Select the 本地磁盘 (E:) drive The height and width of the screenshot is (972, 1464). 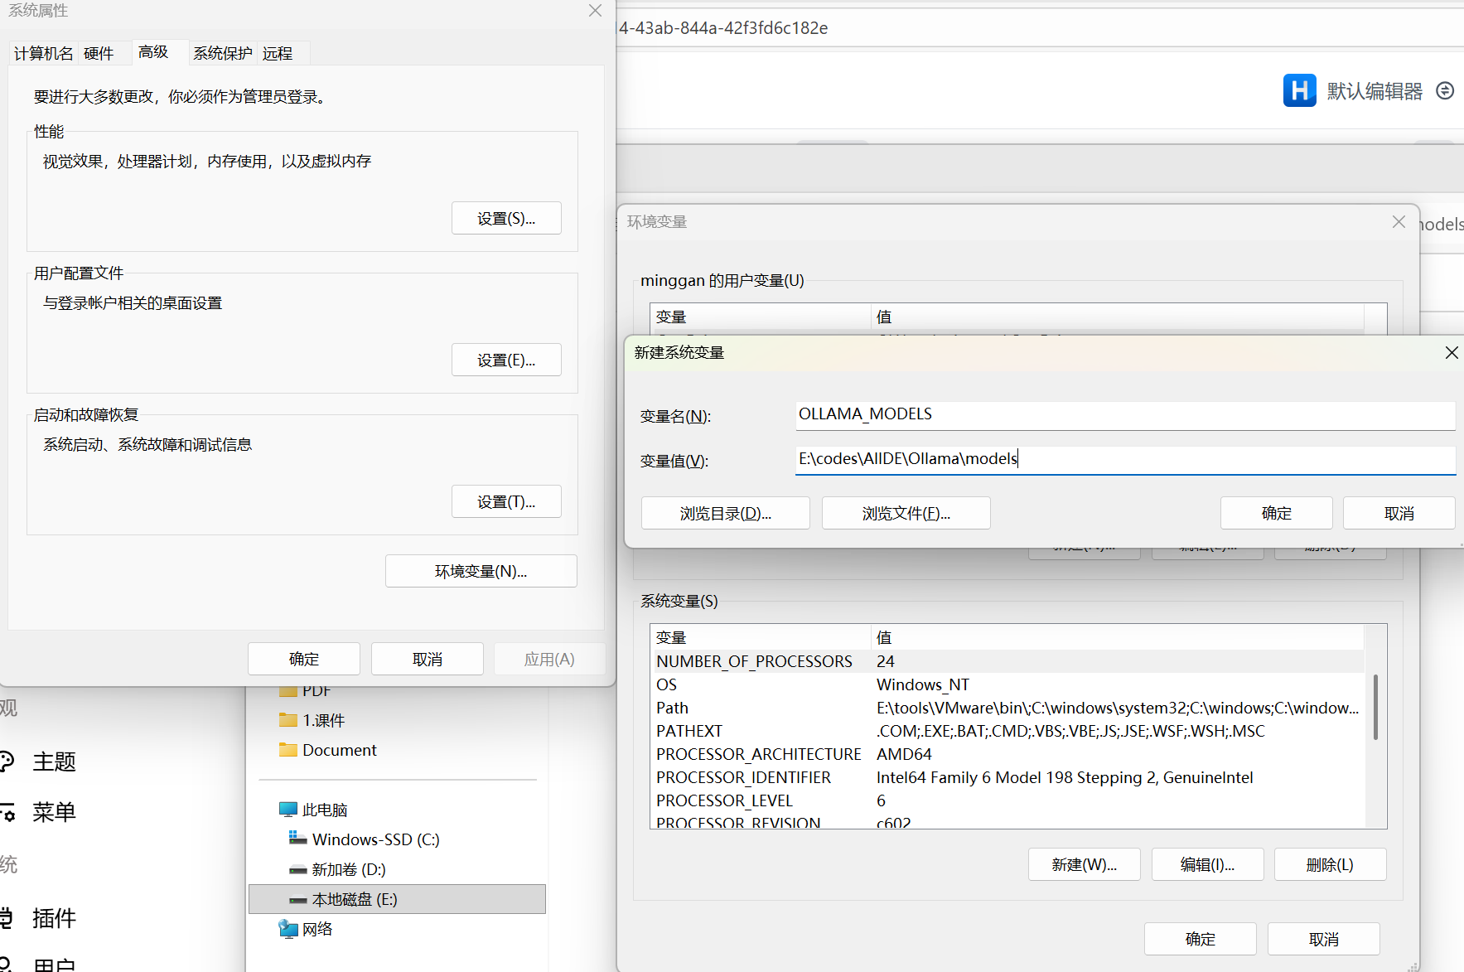point(354,899)
